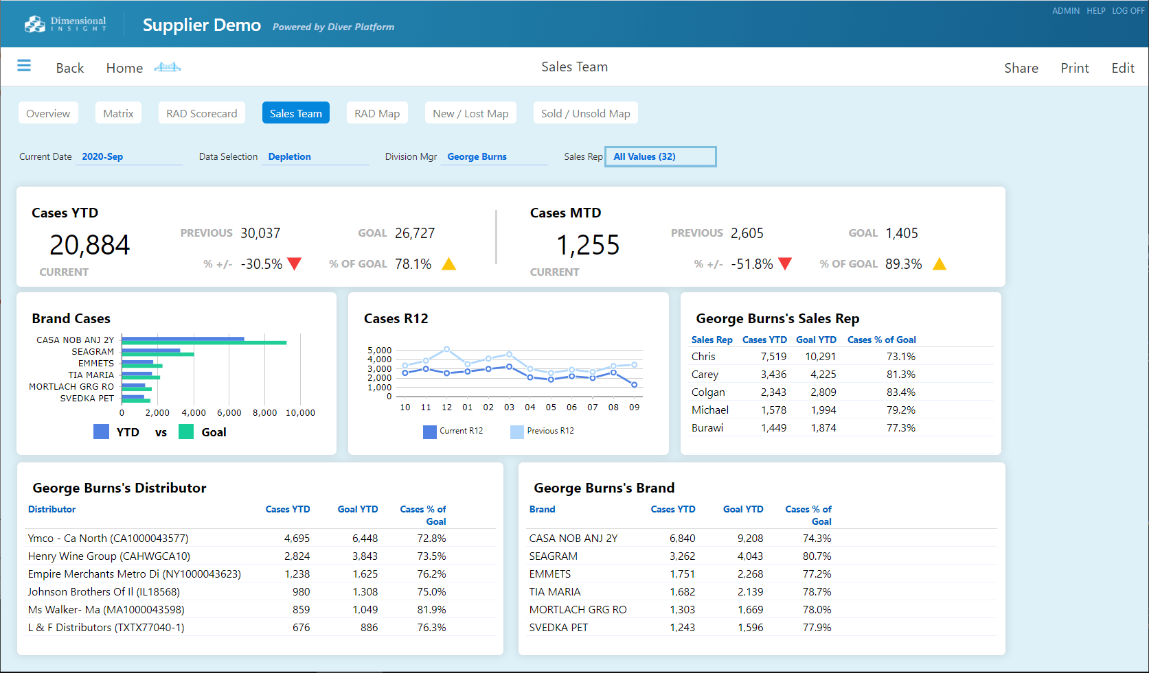
Task: Click the blue YTD legend swatch
Action: (x=101, y=432)
